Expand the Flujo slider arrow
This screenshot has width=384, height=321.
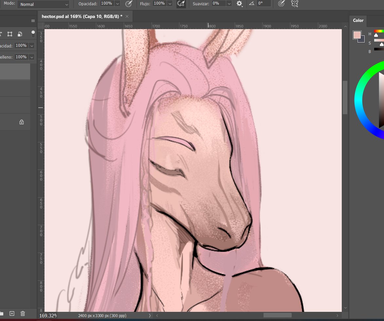pyautogui.click(x=170, y=4)
